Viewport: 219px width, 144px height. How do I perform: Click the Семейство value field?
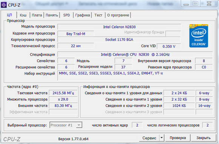66,61
